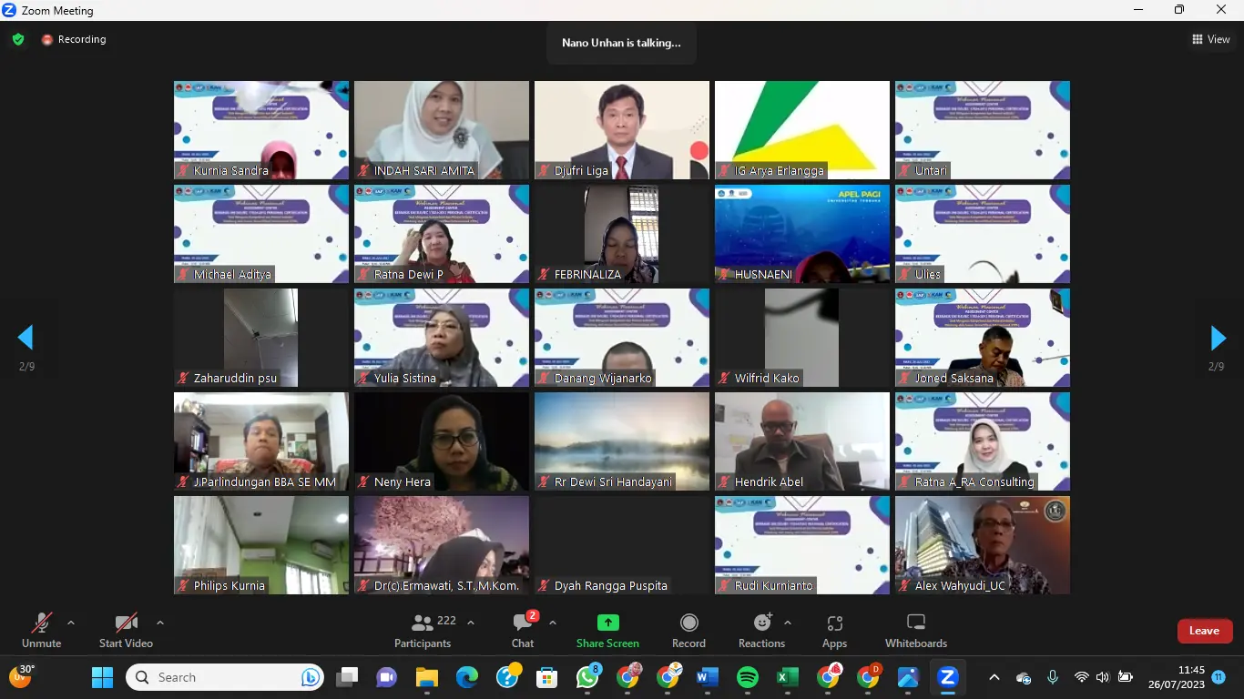This screenshot has width=1244, height=699.
Task: Click the green encryption shield icon
Action: [18, 39]
